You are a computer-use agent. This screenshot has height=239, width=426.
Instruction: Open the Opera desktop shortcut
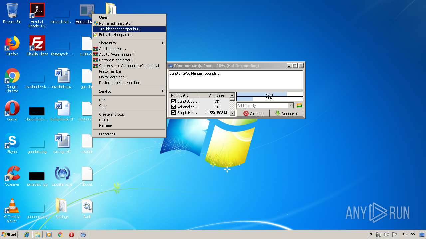coord(12,111)
